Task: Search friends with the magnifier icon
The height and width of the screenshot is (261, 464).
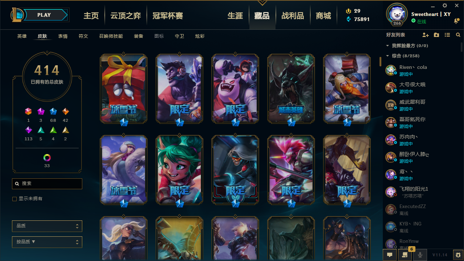Action: click(458, 35)
